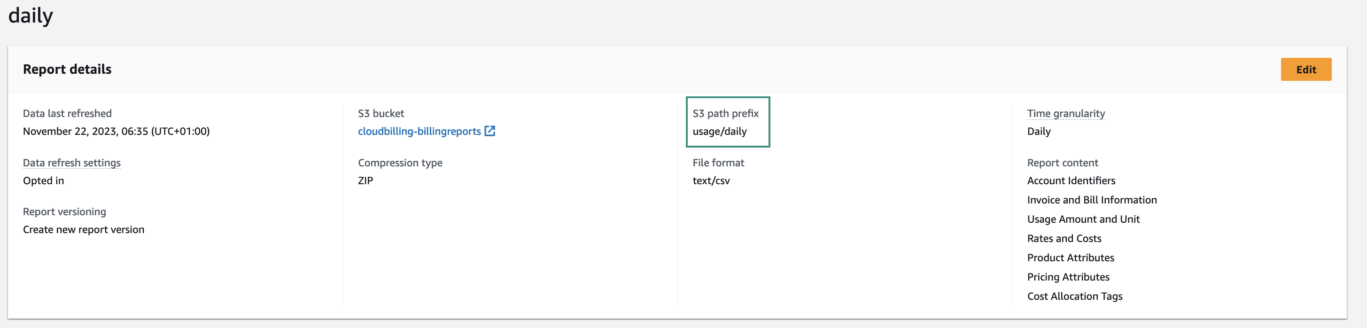
Task: Select the Report details heading
Action: click(67, 69)
